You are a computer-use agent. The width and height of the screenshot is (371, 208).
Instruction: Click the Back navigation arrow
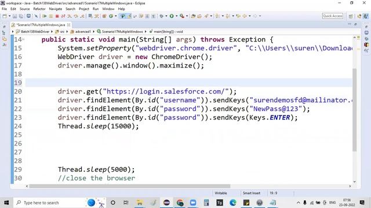pyautogui.click(x=245, y=16)
